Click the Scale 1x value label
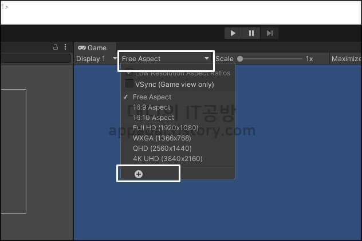362x241 pixels. click(309, 59)
